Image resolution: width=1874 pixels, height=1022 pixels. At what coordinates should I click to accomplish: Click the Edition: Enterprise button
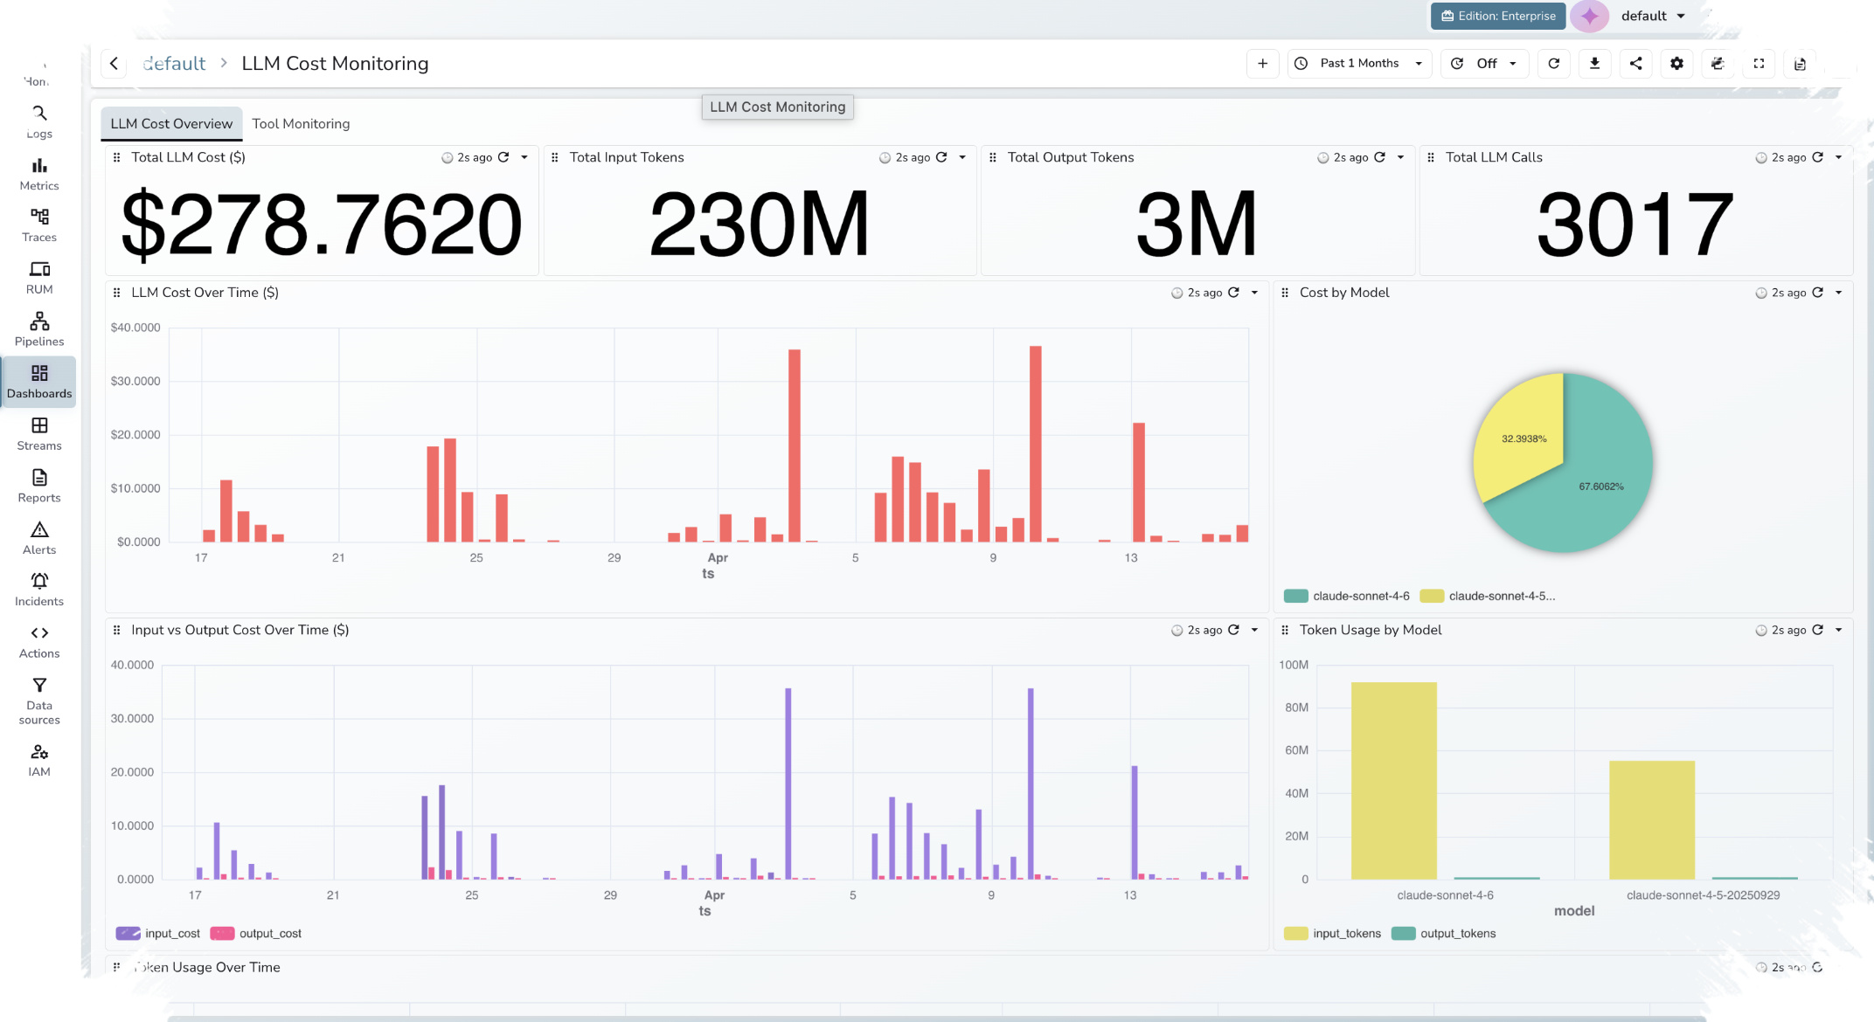click(1498, 16)
